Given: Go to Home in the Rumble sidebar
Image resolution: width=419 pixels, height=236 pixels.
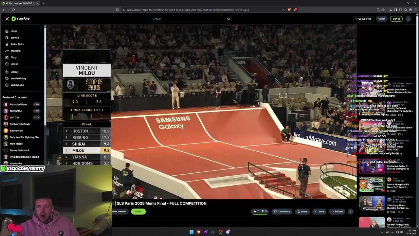Looking at the screenshot, I should tap(14, 31).
